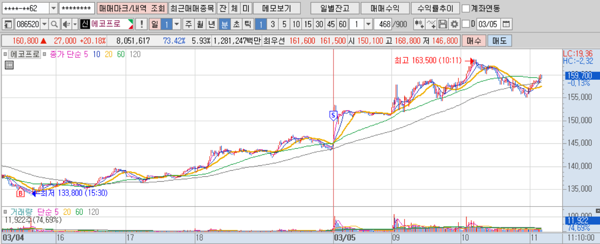Open 일별잔고 daily balance
The width and height of the screenshot is (600, 244).
click(x=335, y=8)
